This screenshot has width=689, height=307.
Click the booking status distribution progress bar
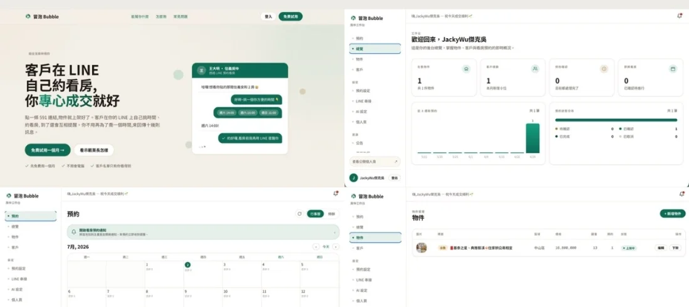coord(616,120)
